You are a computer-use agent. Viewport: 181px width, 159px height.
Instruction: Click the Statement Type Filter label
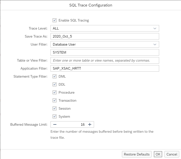pos(30,76)
